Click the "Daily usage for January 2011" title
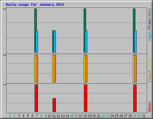Viewport: 153px width, 119px height. tap(35, 4)
